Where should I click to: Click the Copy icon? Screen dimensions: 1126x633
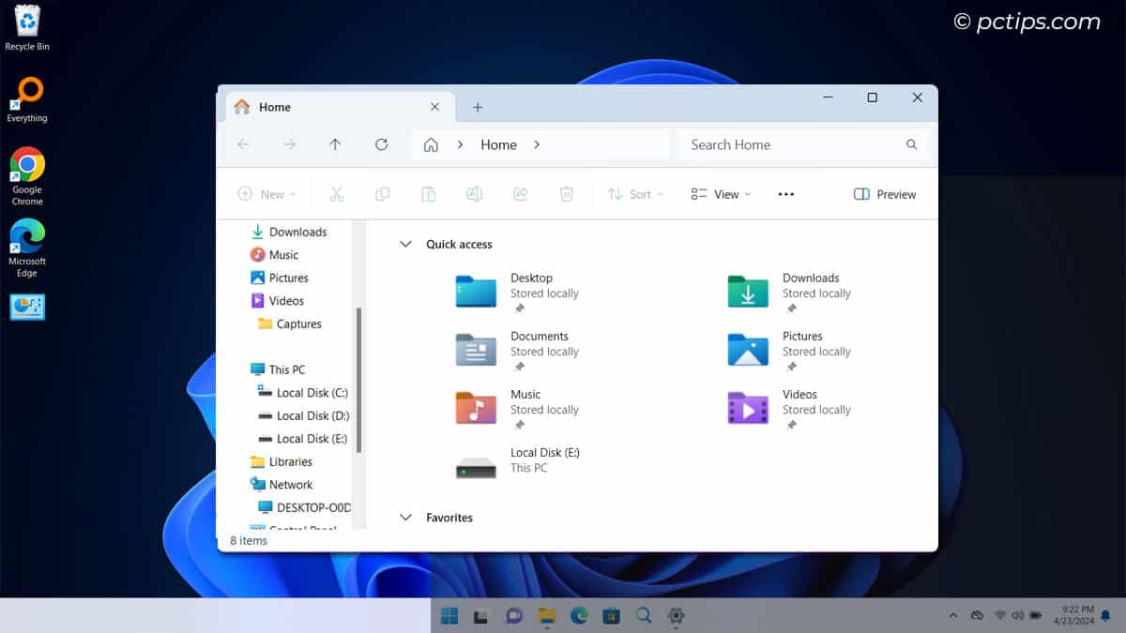[x=382, y=193]
